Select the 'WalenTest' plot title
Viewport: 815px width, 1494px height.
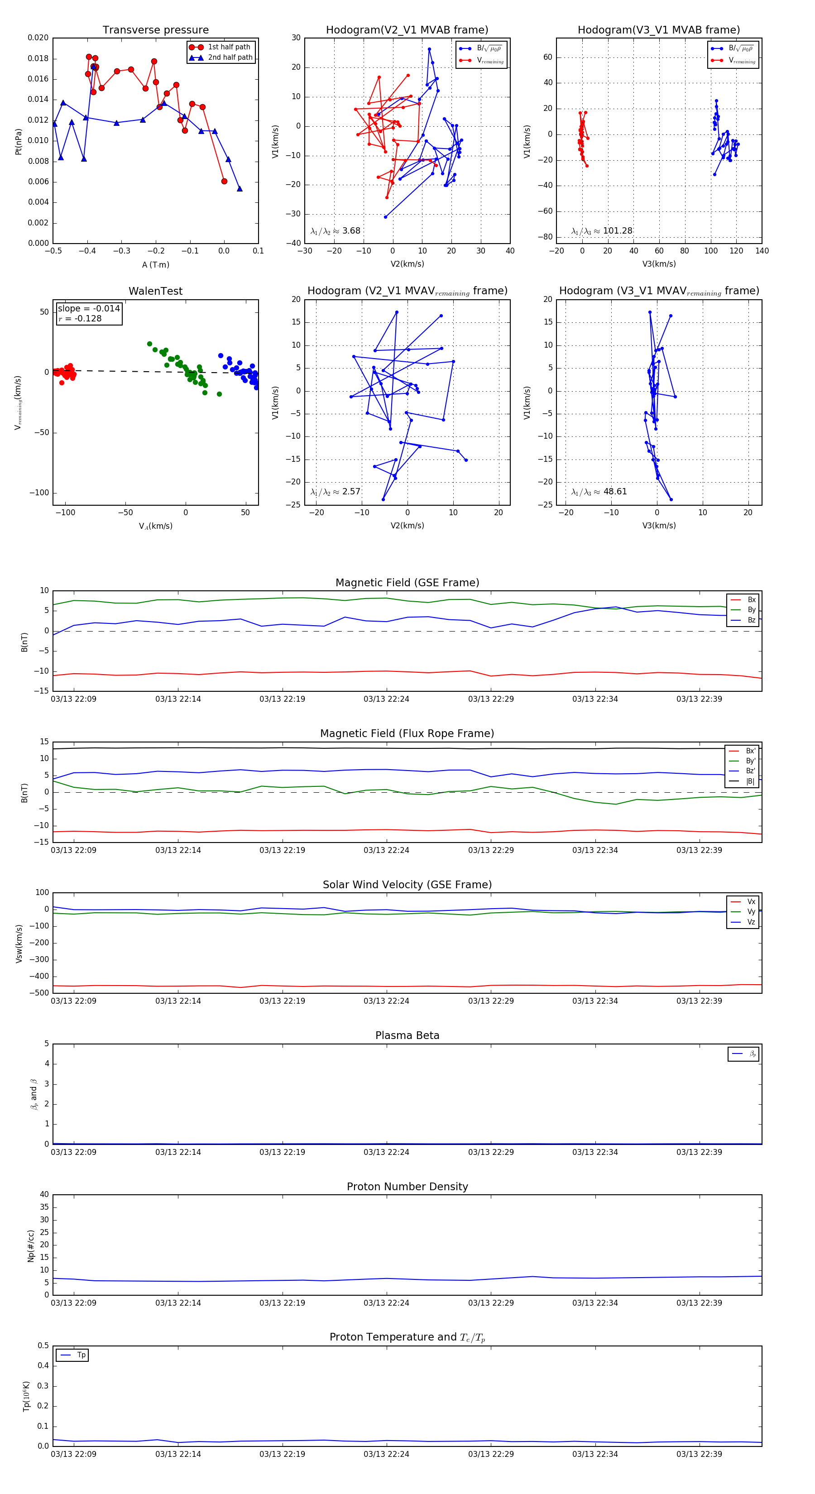155,291
